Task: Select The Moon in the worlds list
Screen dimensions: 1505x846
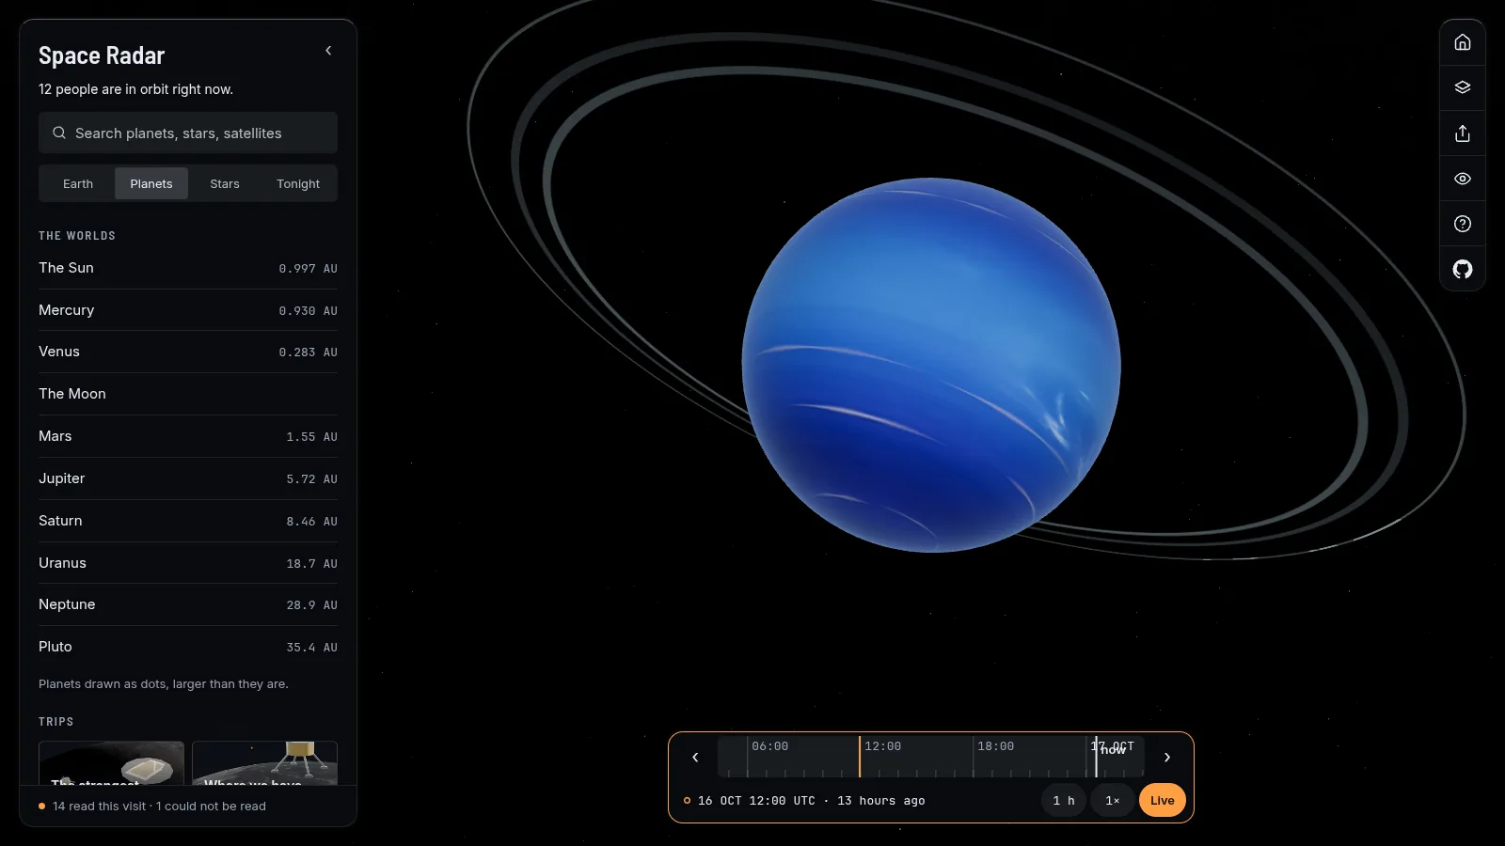Action: coord(188,394)
